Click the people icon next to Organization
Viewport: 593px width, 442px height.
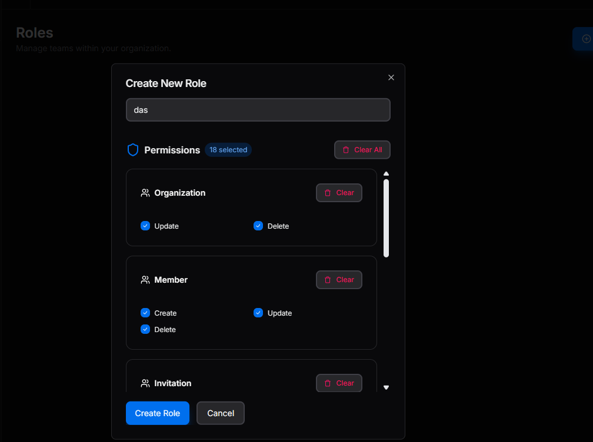[x=145, y=192]
